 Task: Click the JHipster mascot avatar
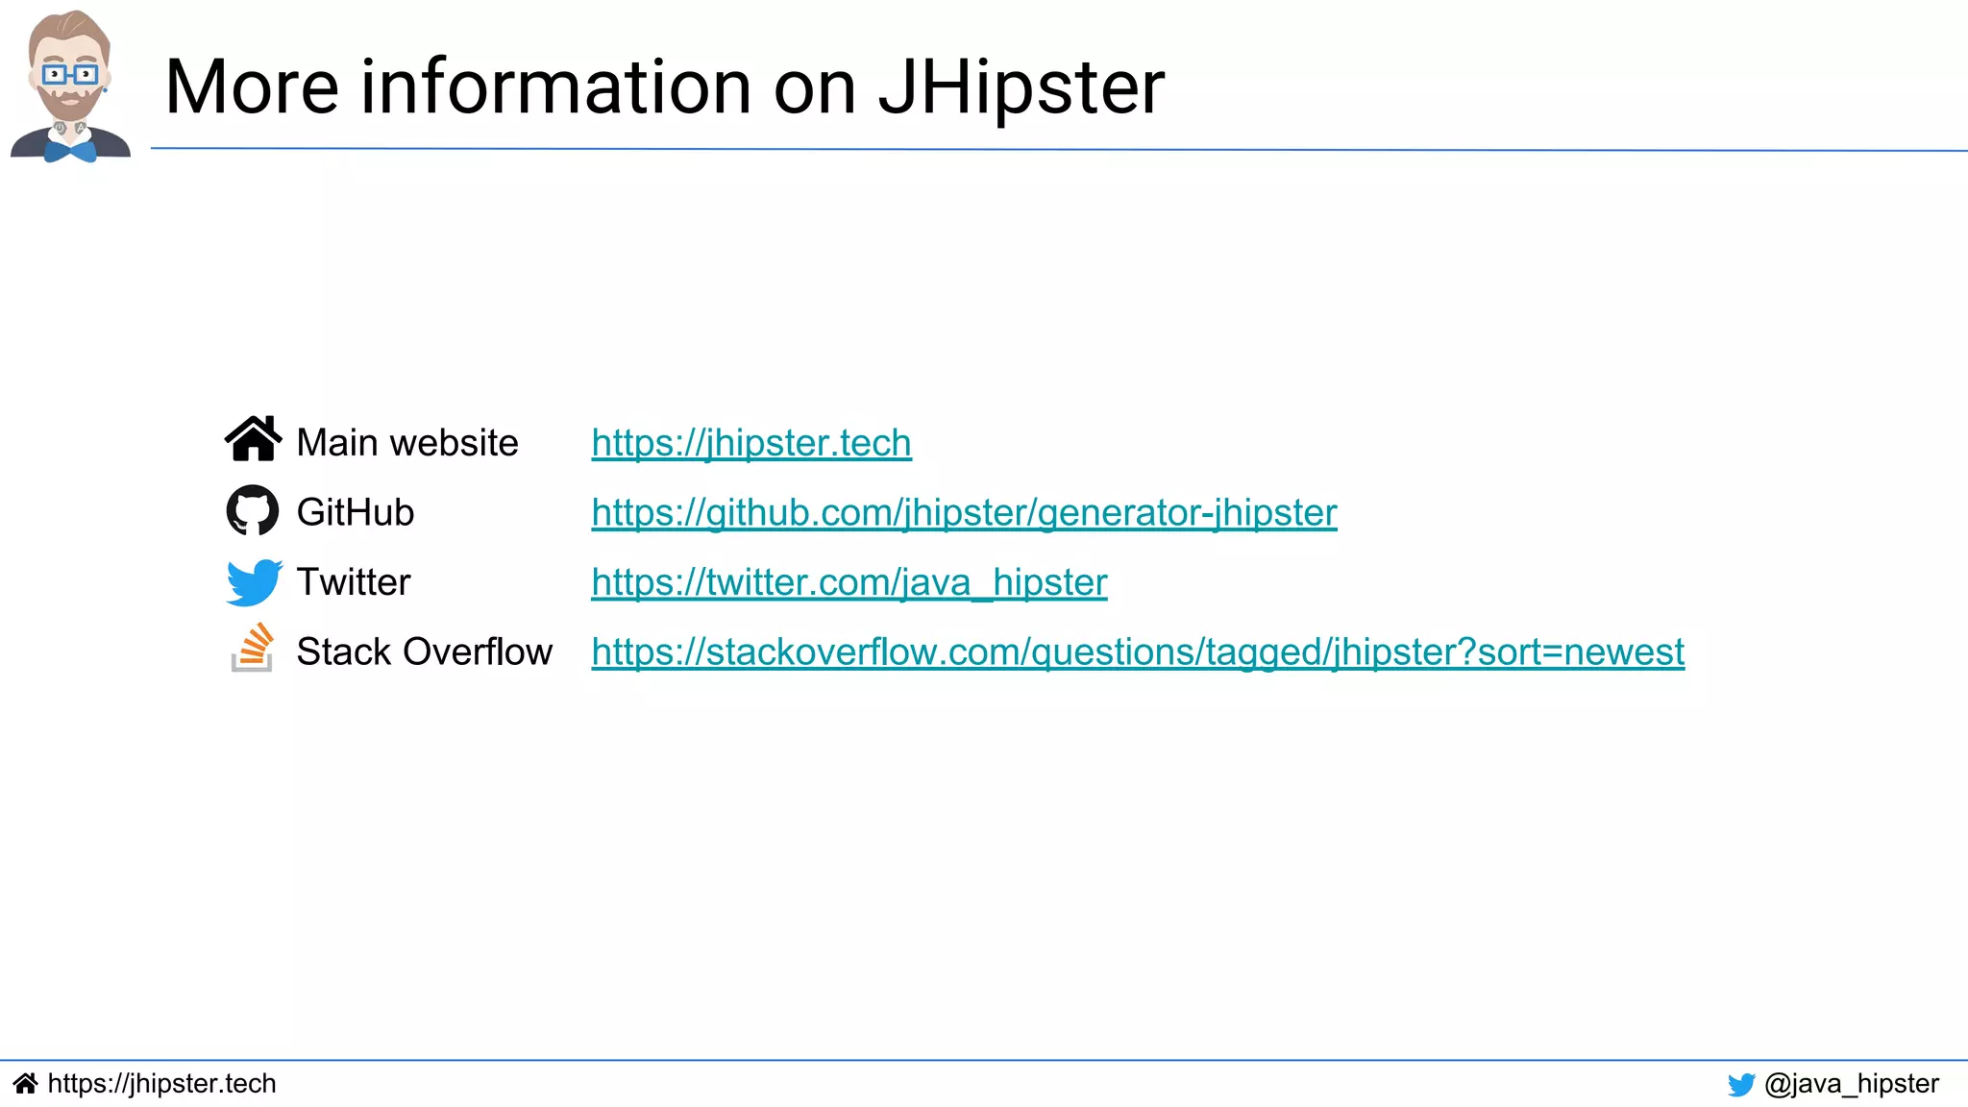[70, 86]
